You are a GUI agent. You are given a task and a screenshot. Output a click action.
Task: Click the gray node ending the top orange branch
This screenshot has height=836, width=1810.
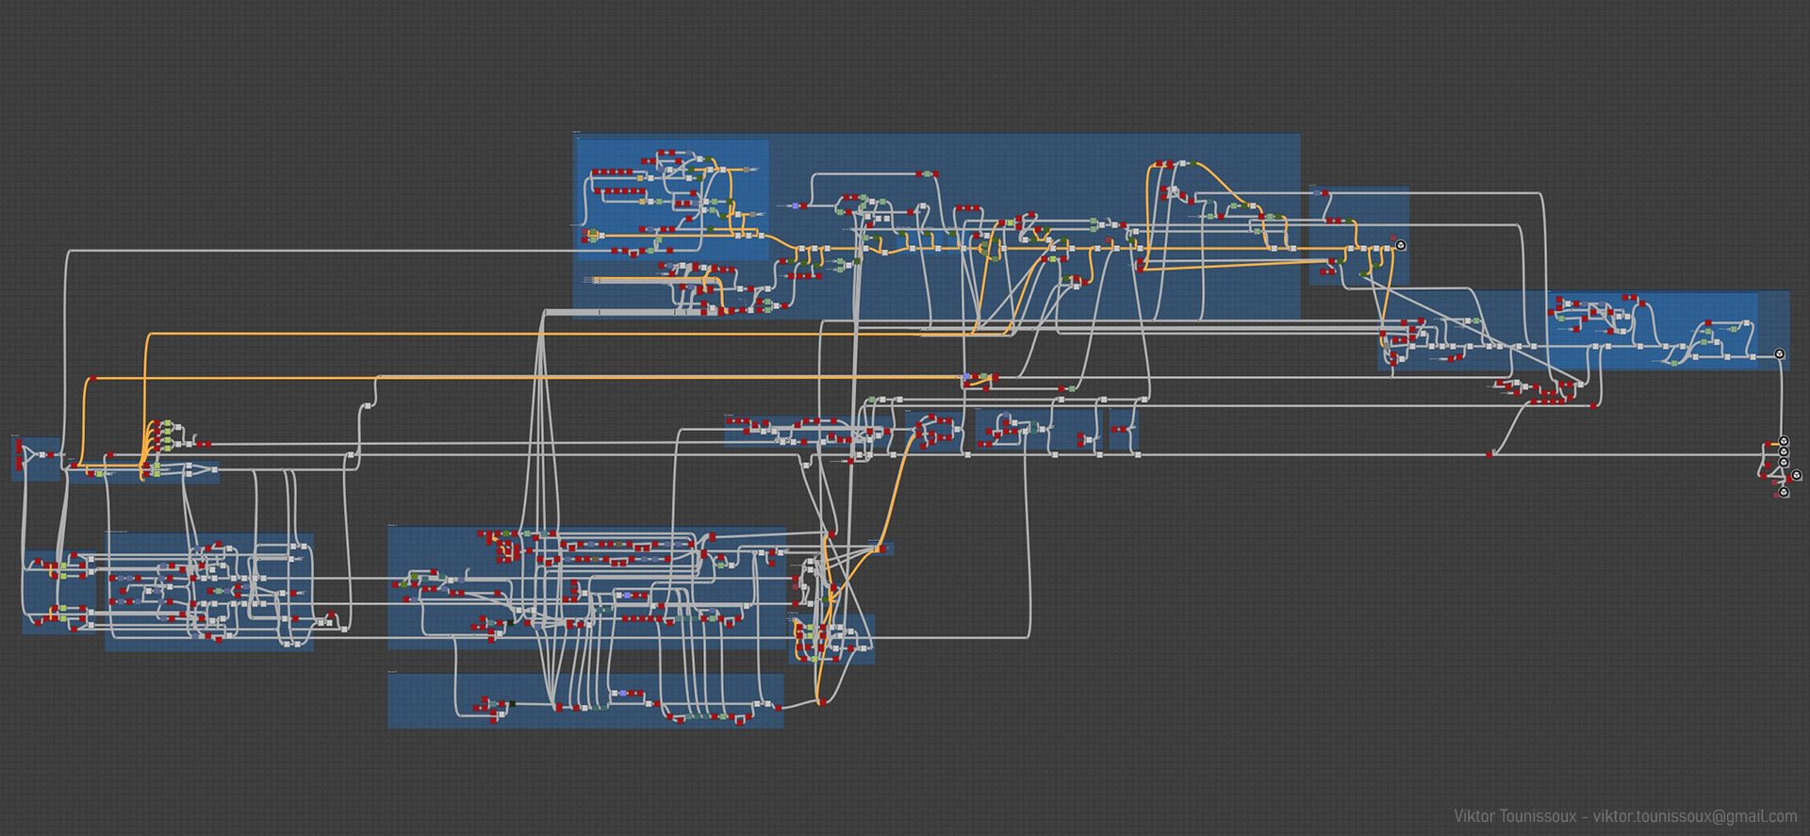click(747, 170)
